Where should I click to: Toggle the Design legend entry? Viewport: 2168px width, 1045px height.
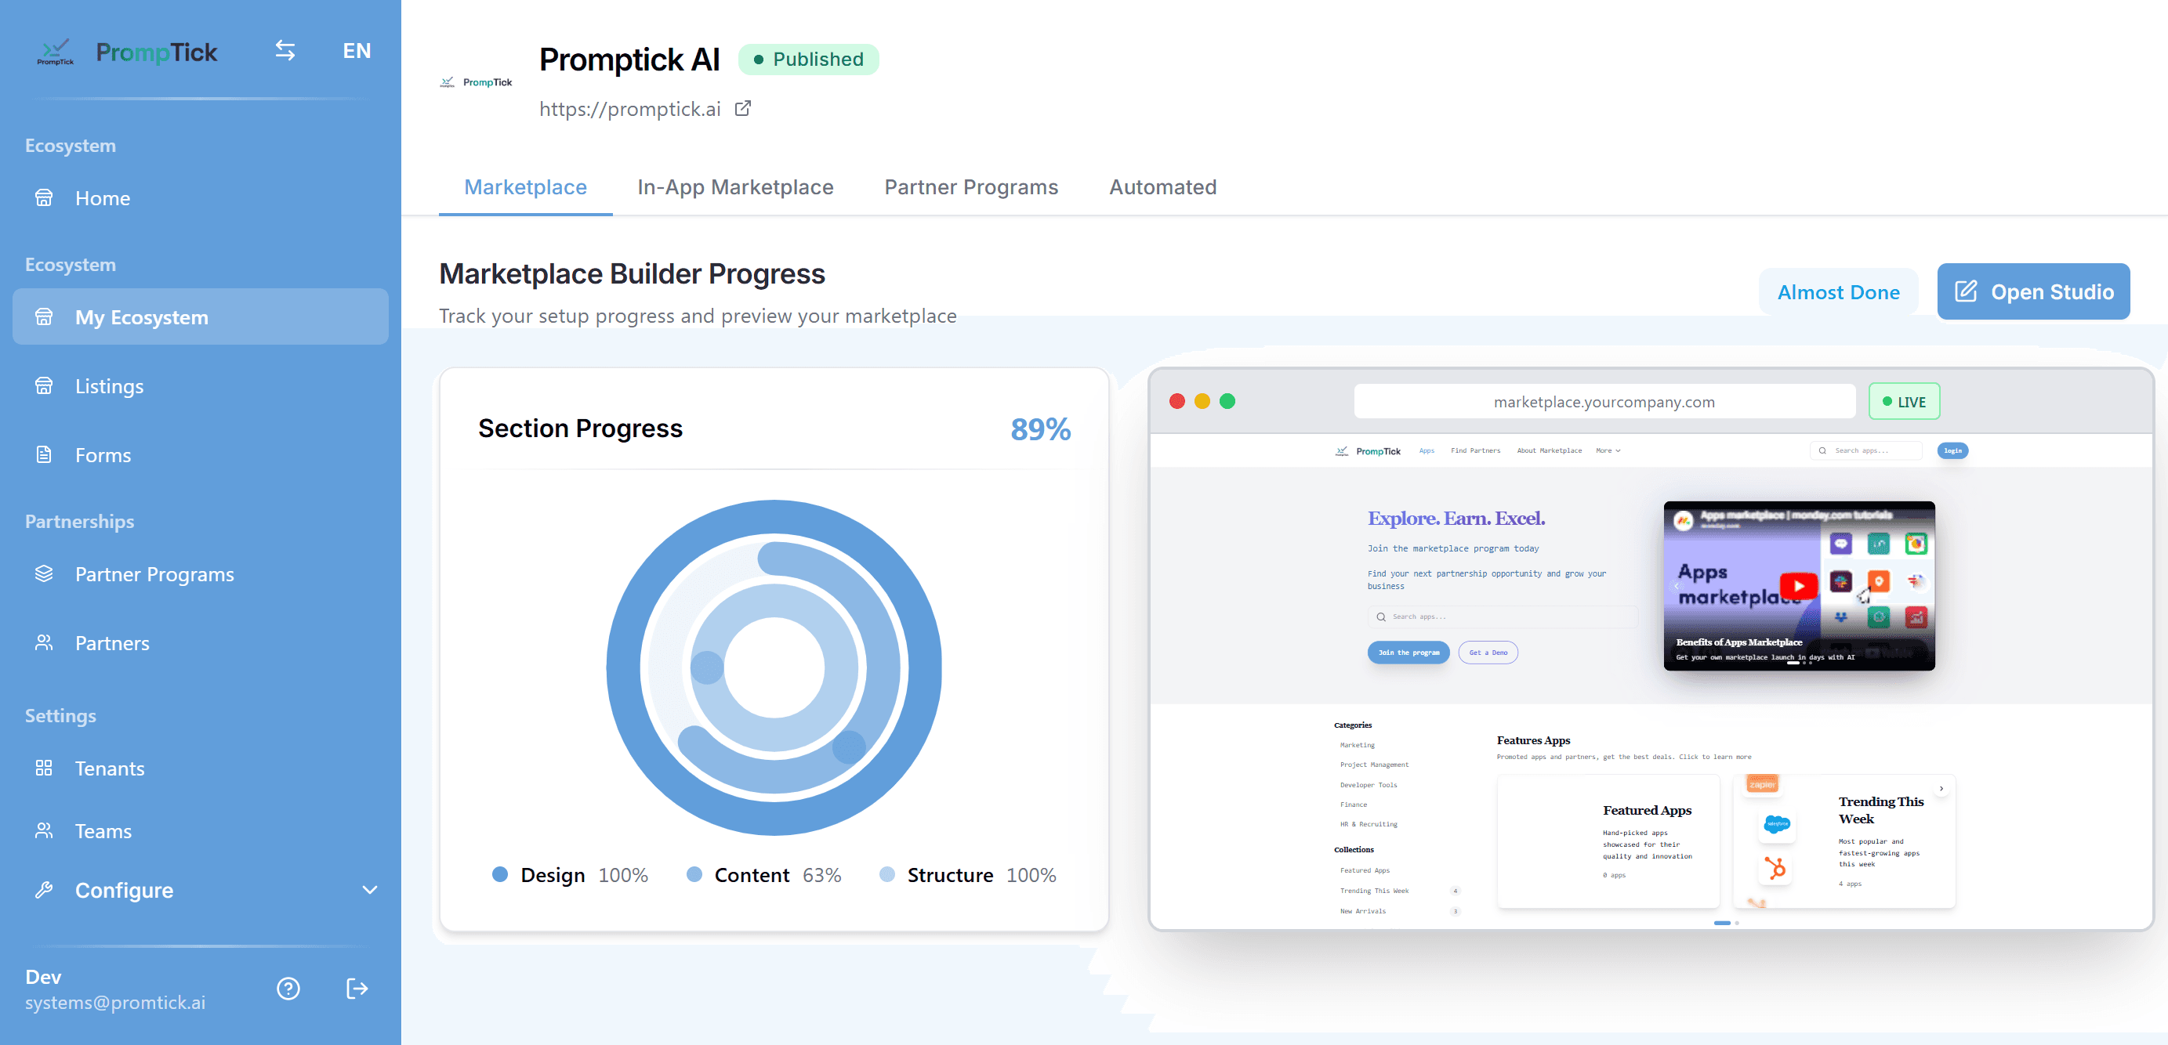coord(552,875)
